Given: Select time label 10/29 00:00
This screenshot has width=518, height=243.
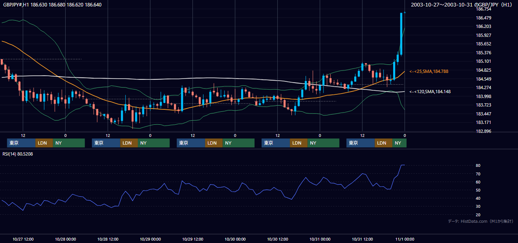Looking at the screenshot, I should 150,239.
